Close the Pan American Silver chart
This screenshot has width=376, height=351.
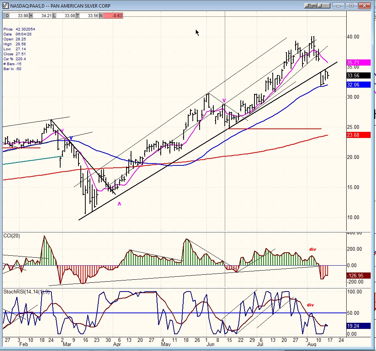pos(364,6)
